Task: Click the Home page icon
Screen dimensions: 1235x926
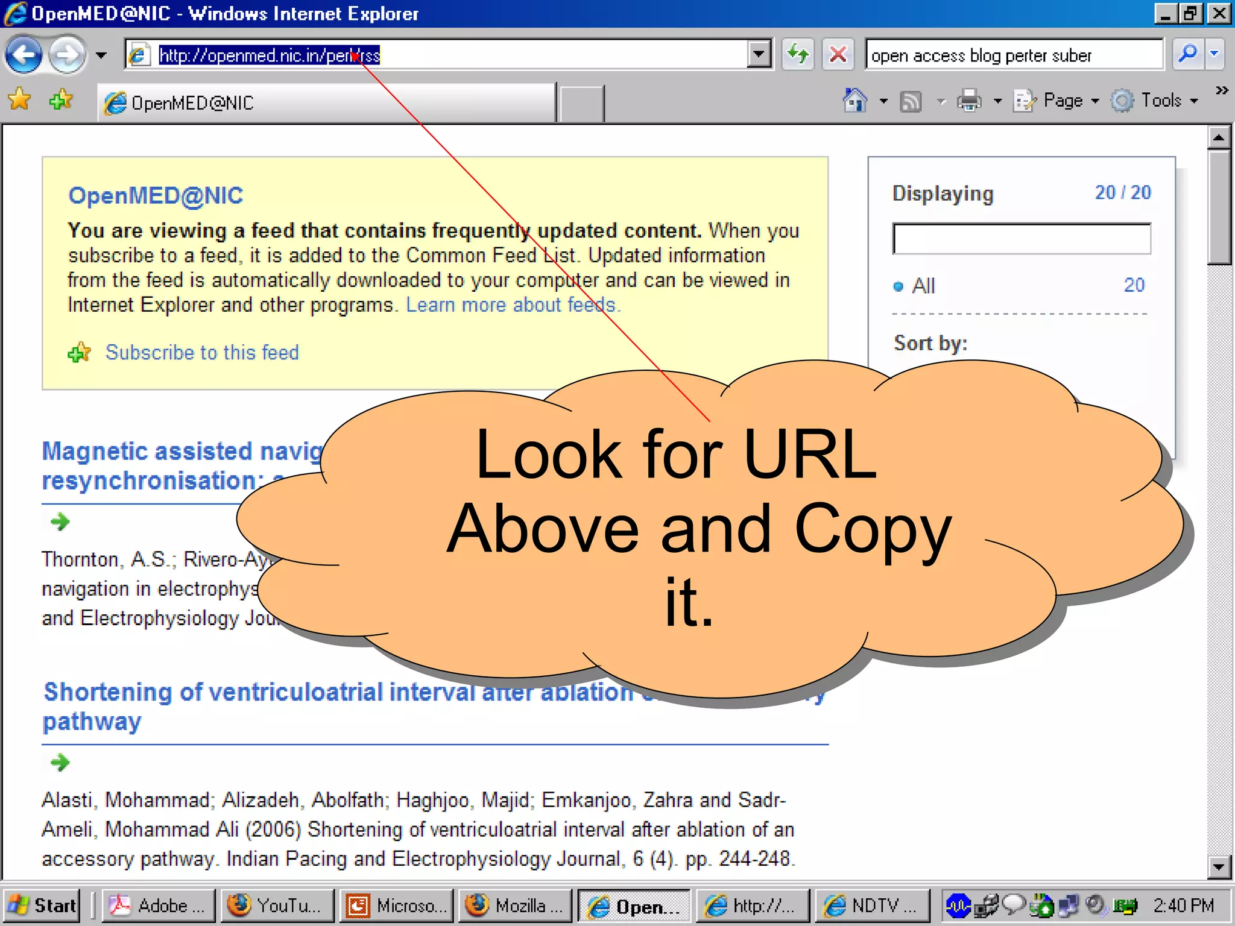Action: pos(854,100)
